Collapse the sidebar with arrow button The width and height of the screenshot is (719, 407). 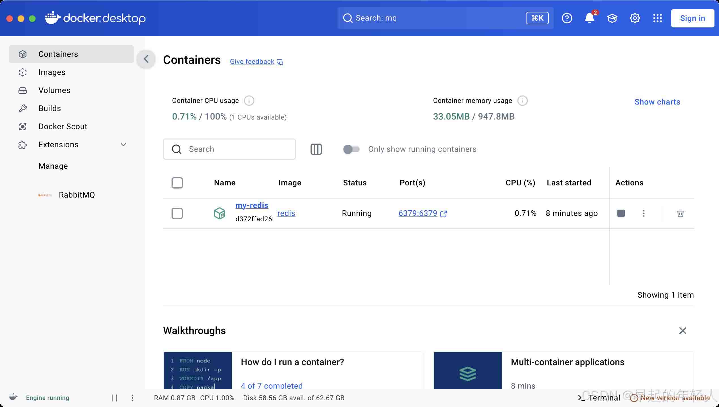point(146,59)
